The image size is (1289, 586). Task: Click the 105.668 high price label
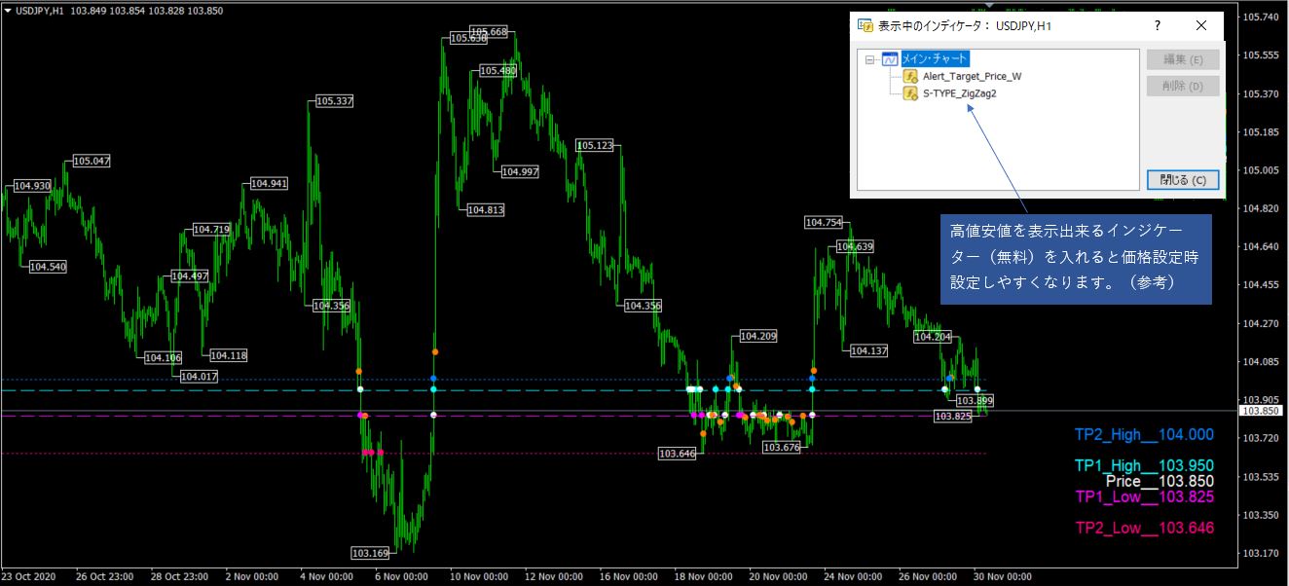(489, 32)
